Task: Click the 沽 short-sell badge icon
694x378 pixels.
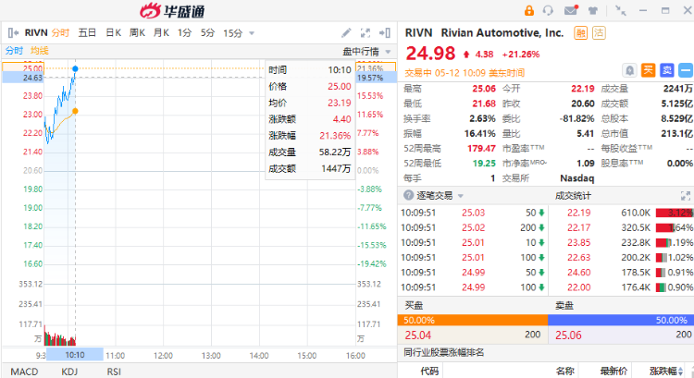Action: (599, 32)
